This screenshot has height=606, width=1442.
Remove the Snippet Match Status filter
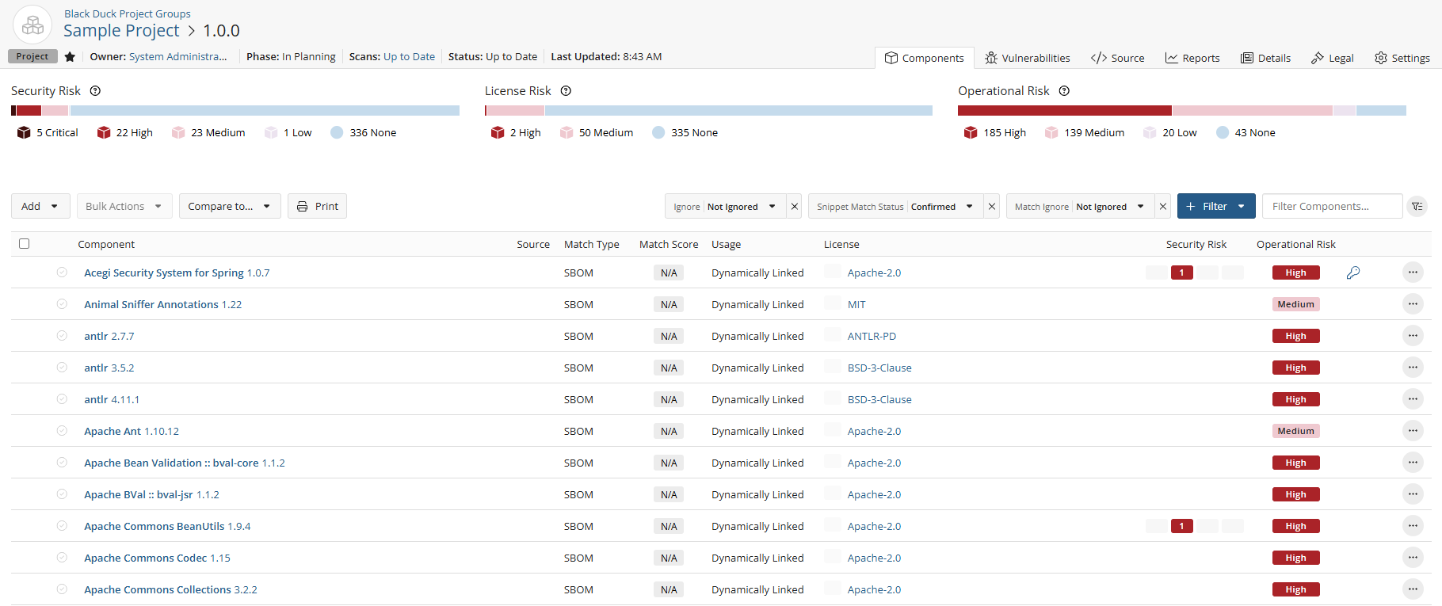pos(991,207)
